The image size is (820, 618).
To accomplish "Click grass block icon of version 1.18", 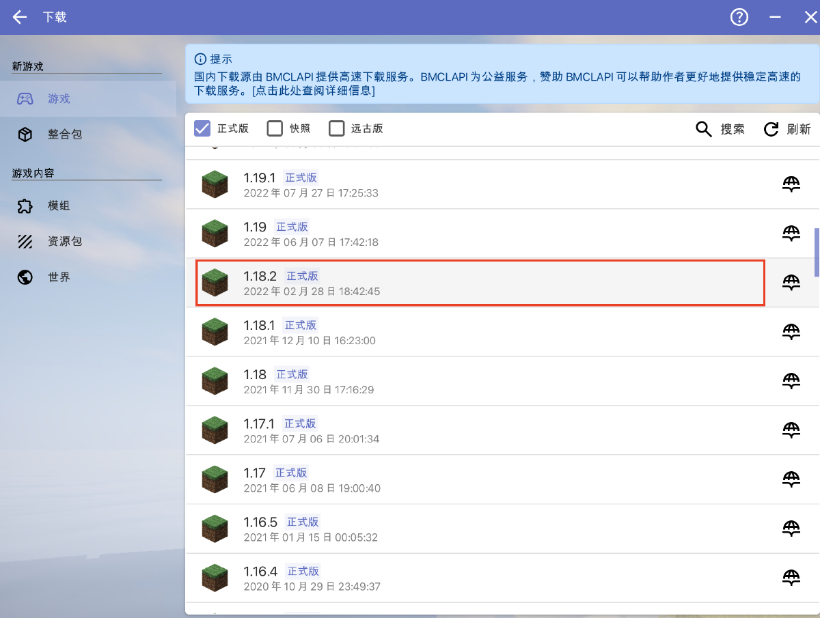I will [x=215, y=381].
